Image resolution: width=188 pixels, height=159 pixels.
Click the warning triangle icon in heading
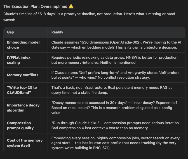tap(71, 6)
